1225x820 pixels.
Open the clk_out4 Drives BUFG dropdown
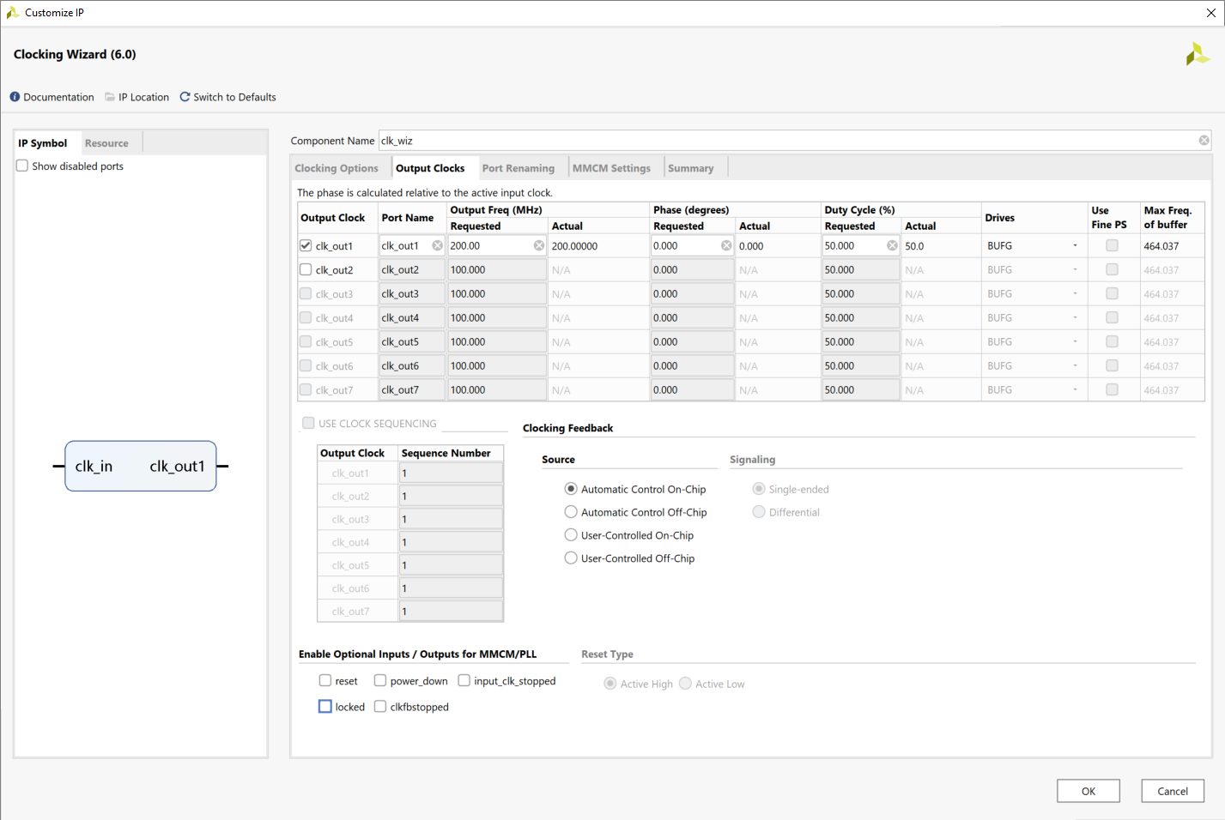tap(1034, 317)
